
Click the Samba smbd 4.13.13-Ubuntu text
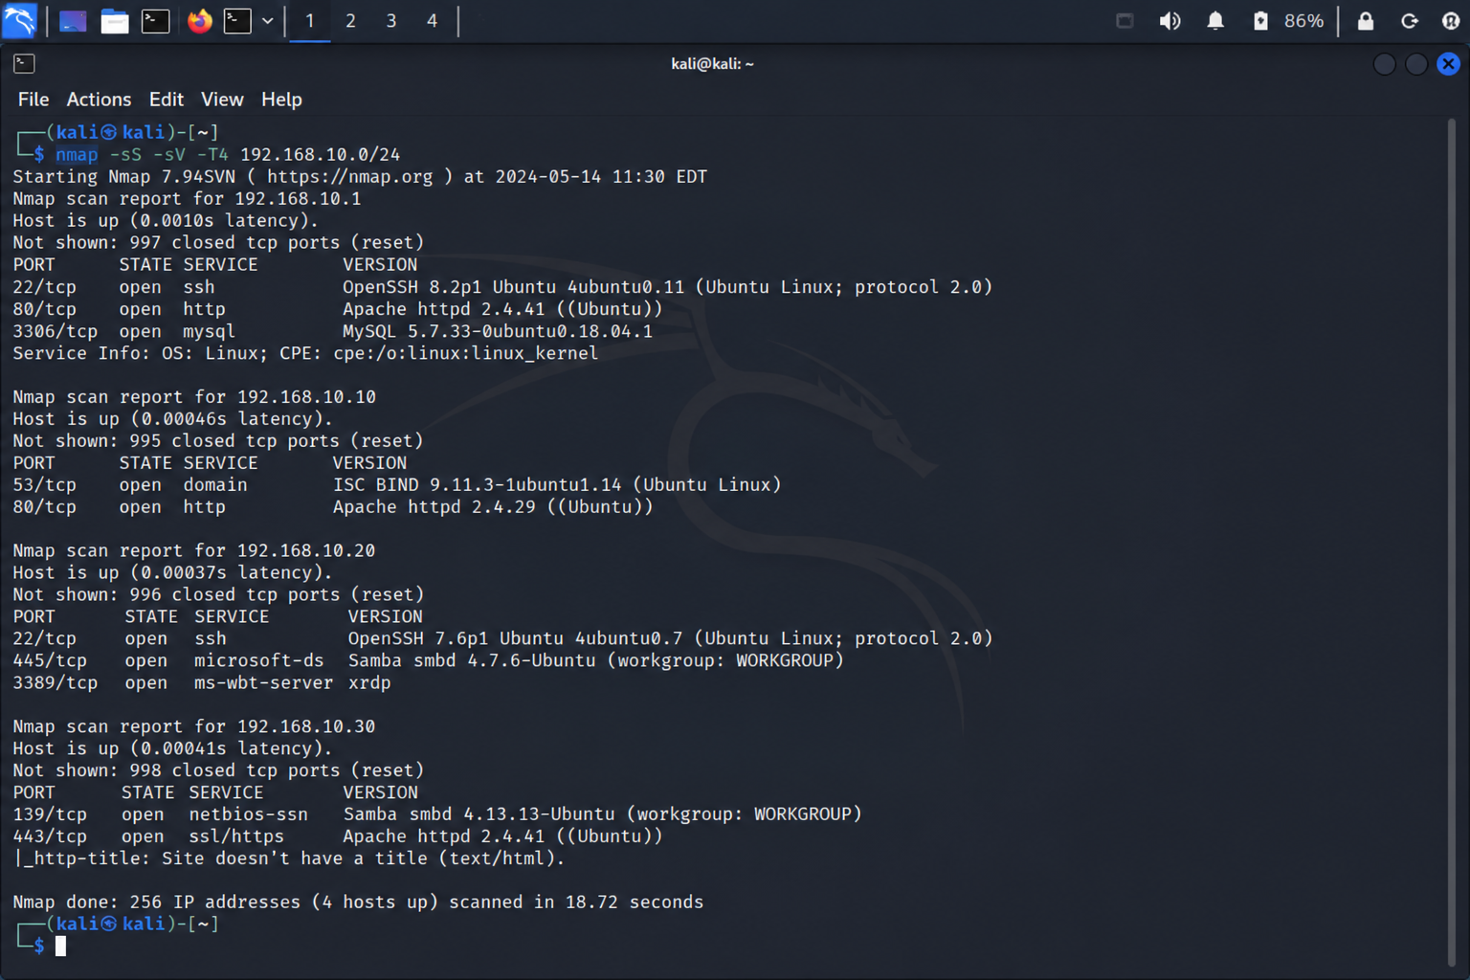point(602,813)
